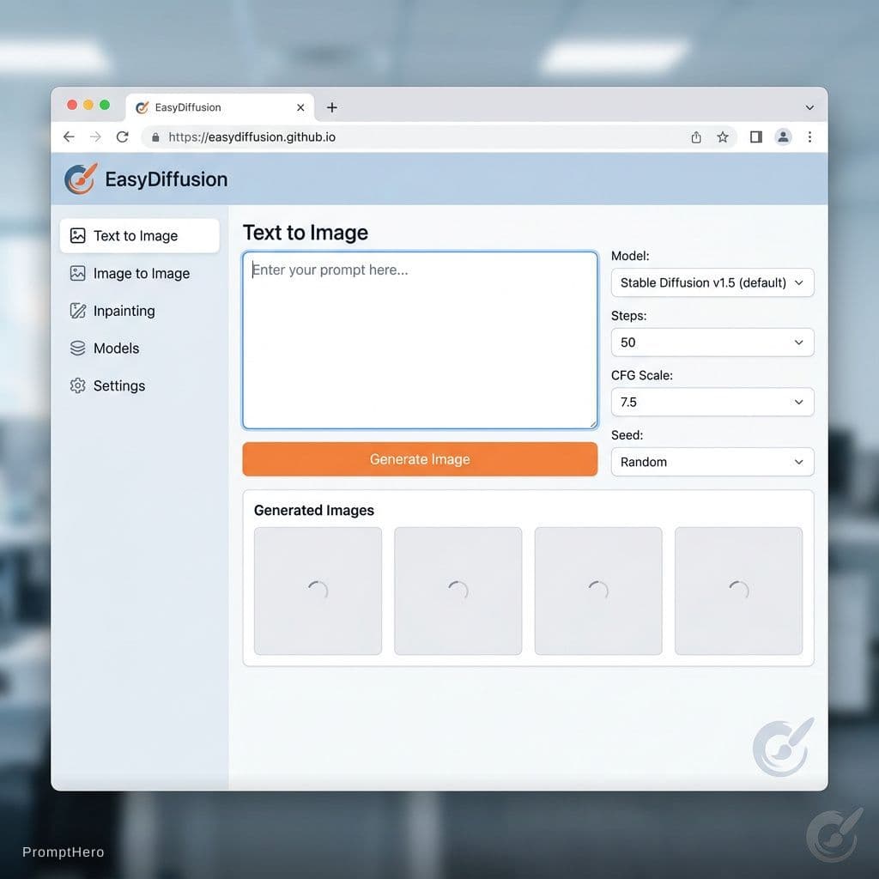
Task: Open the Settings page
Action: coord(140,385)
